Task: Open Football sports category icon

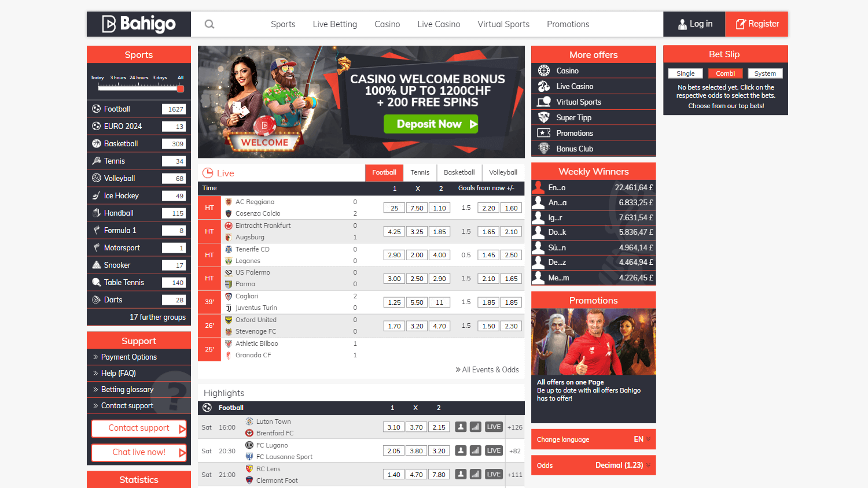Action: point(97,109)
